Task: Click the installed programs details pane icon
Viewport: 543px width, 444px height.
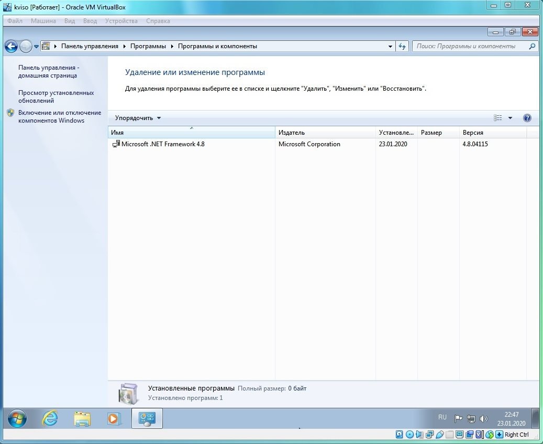Action: 128,393
